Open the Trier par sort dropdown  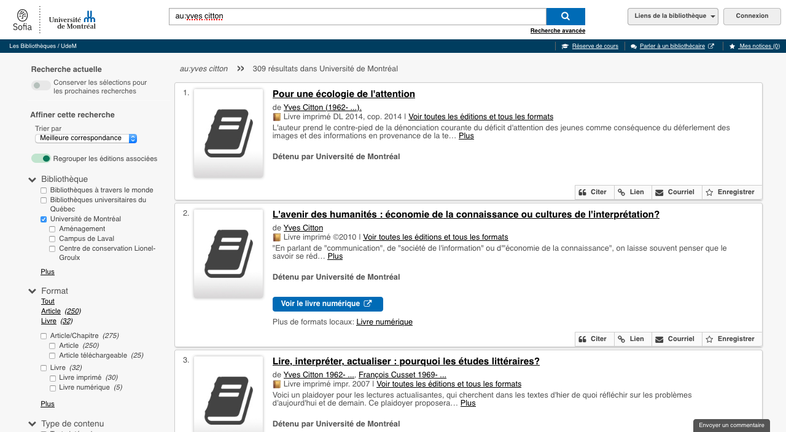coord(86,139)
